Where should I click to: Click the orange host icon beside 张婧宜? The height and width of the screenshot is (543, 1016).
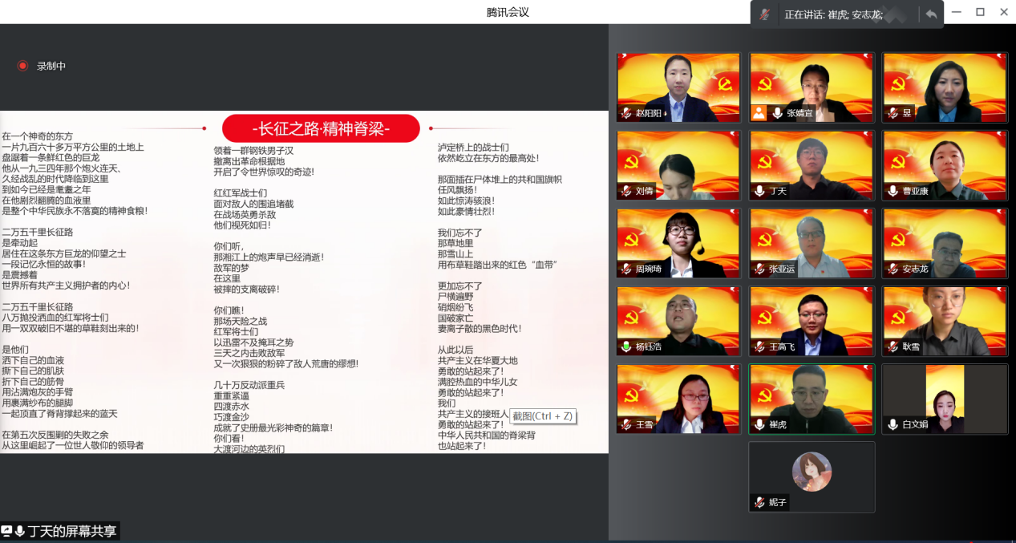click(759, 113)
